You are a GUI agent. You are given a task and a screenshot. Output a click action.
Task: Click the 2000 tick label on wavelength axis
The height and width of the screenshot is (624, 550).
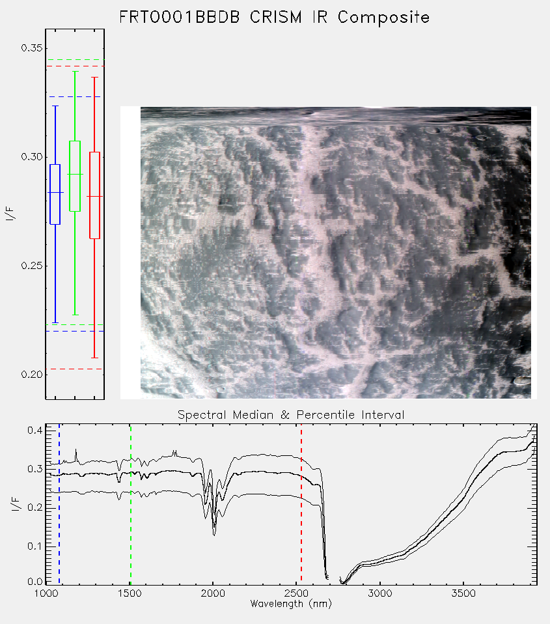coord(213,593)
